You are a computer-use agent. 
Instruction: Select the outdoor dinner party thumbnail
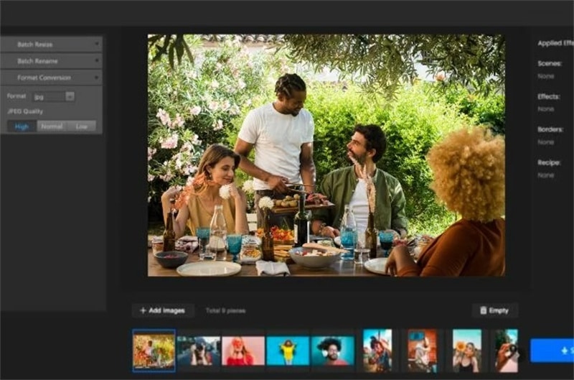click(x=154, y=351)
